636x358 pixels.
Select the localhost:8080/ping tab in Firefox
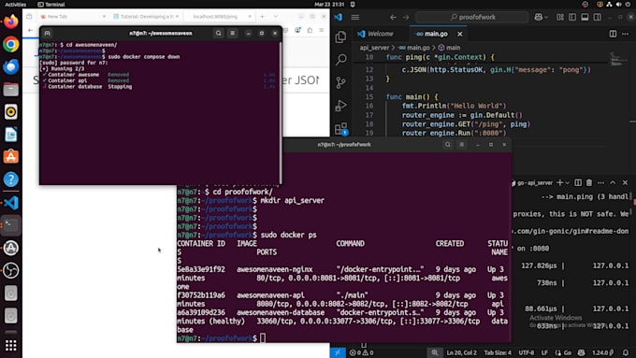click(x=218, y=17)
